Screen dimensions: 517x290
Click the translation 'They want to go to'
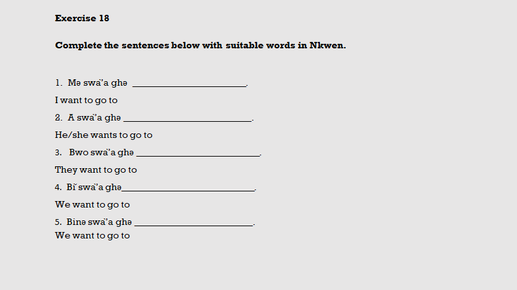[x=96, y=170]
